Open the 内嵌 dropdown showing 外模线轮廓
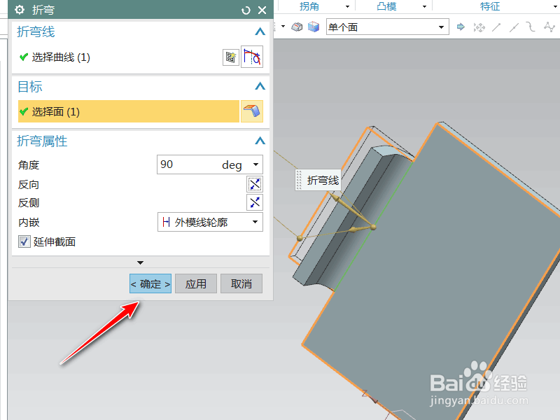Screen dimensions: 560x420 click(210, 222)
